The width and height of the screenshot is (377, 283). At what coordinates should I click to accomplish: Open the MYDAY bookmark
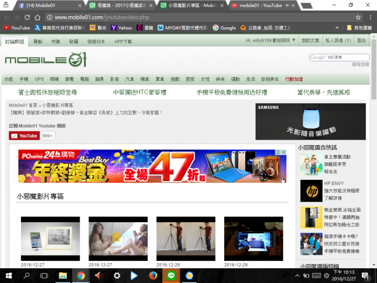pyautogui.click(x=182, y=28)
